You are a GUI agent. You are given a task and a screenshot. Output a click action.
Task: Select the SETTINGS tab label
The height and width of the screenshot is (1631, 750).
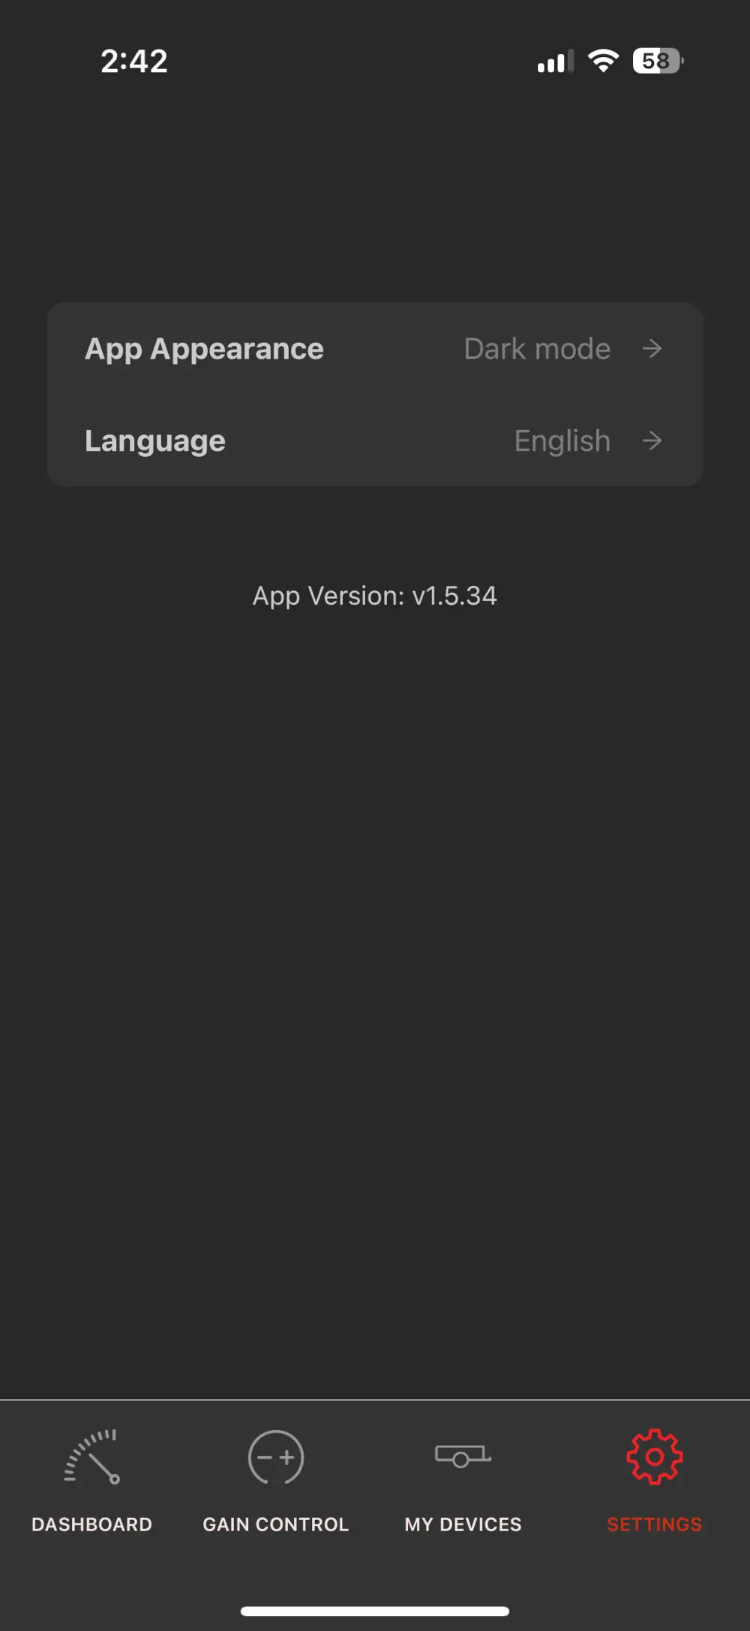[x=655, y=1524]
